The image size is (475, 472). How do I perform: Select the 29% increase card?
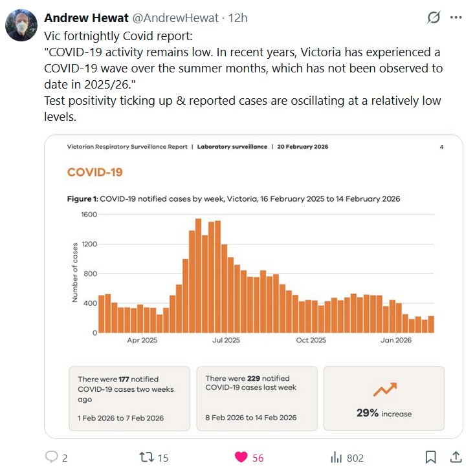point(384,398)
